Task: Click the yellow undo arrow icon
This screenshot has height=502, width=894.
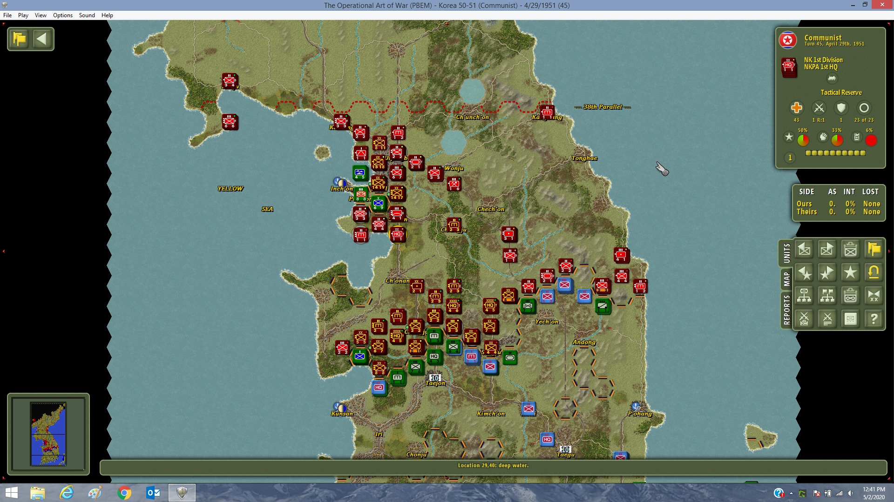Action: tap(874, 273)
